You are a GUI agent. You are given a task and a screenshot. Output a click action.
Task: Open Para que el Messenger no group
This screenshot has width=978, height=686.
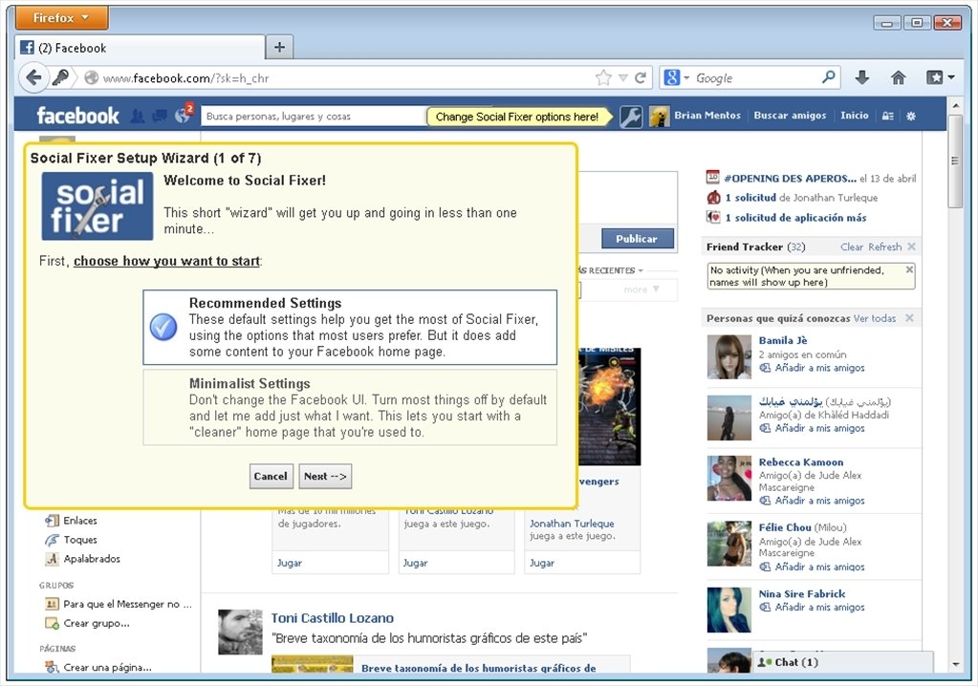127,604
